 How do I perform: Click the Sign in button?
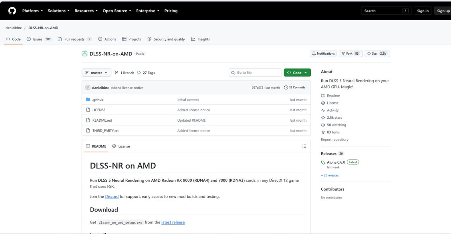(x=423, y=11)
